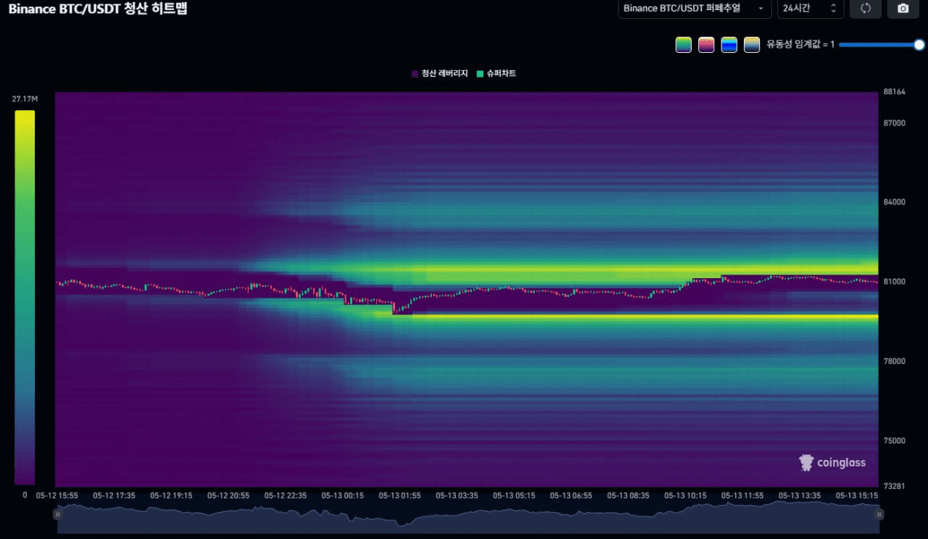Select the yellow-navy color scheme swatch

pyautogui.click(x=752, y=45)
